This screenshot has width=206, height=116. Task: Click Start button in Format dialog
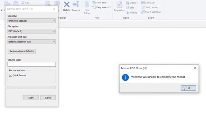click(31, 98)
